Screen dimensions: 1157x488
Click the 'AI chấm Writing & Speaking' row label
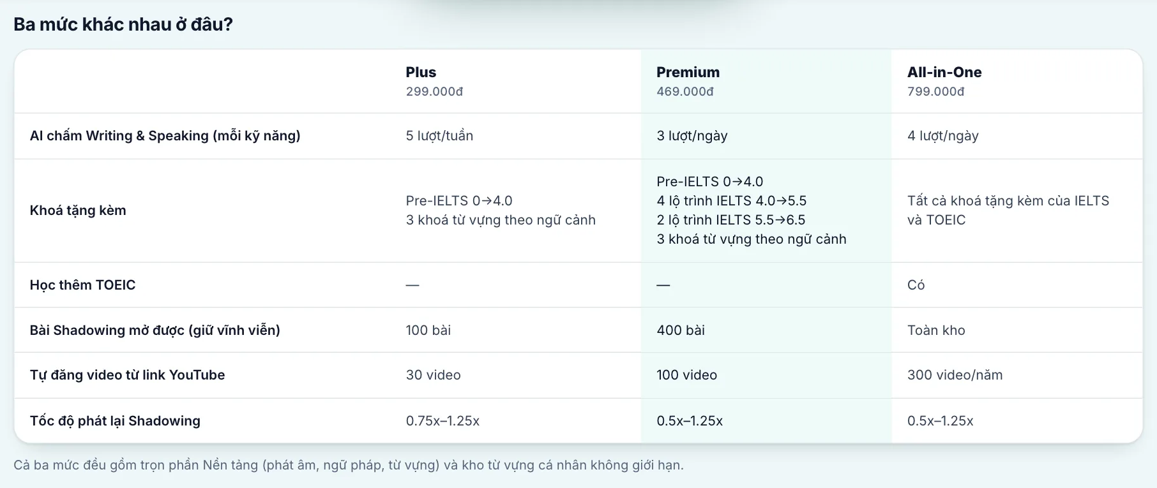point(165,136)
